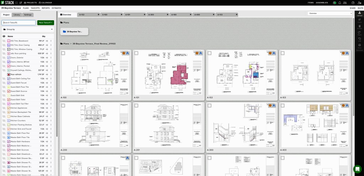Expand the Group by dropdown
The image size is (364, 176).
click(28, 29)
